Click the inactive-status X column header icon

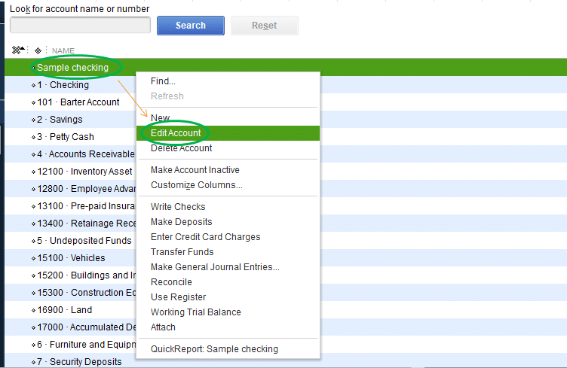click(x=17, y=50)
